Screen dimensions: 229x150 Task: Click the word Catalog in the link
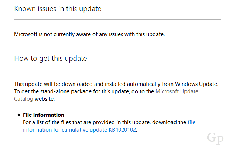pos(24,99)
